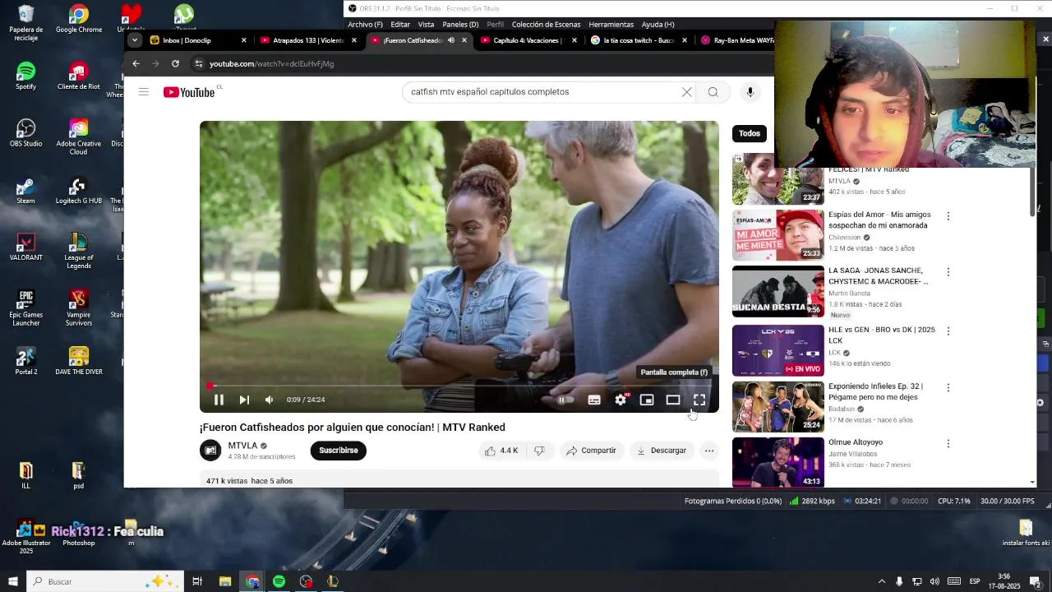Click the Descargar download button

(661, 451)
